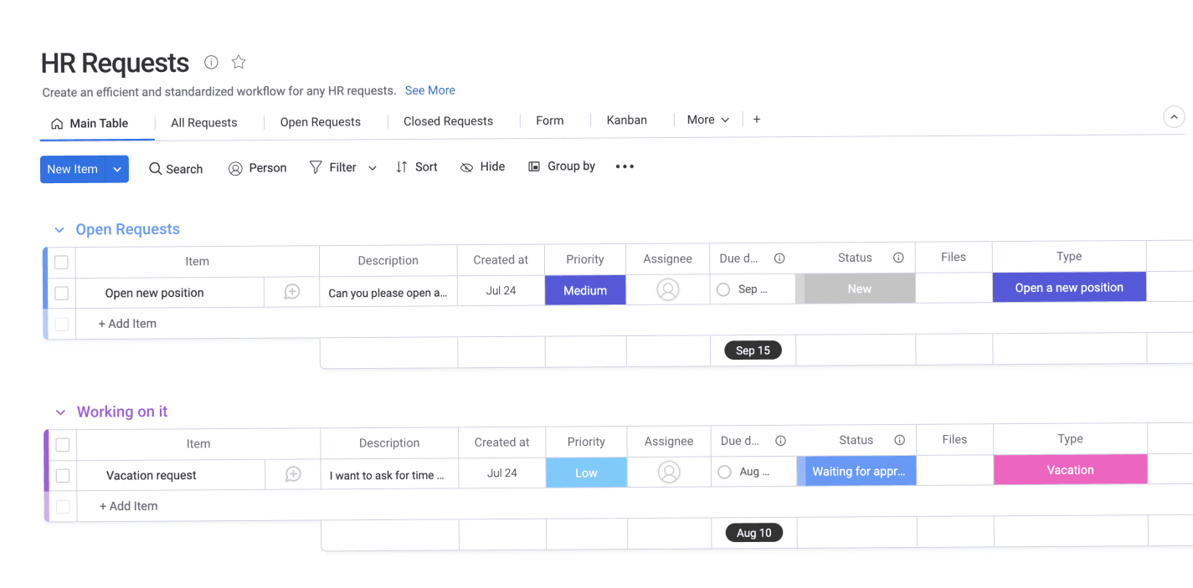The height and width of the screenshot is (588, 1193).
Task: Click the Group by icon
Action: (534, 166)
